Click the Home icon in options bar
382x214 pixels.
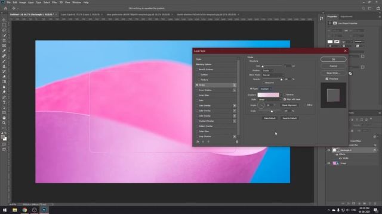pos(5,8)
